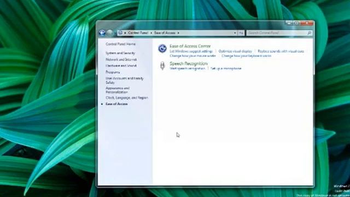
Task: Click the Control Panel breadcrumb
Action: coord(138,33)
